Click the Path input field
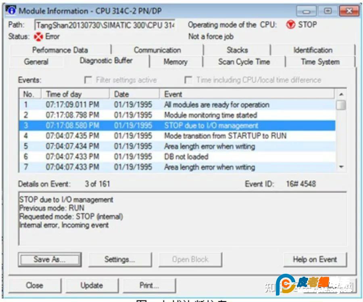The image size is (363, 302). click(x=105, y=25)
